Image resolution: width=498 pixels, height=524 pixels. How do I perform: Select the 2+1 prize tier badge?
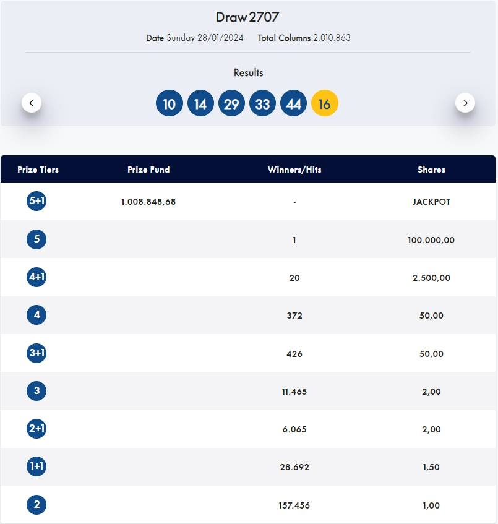click(36, 429)
